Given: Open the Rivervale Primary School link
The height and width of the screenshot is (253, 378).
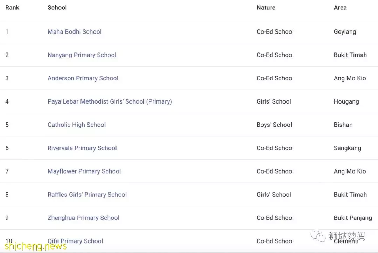Looking at the screenshot, I should [82, 148].
